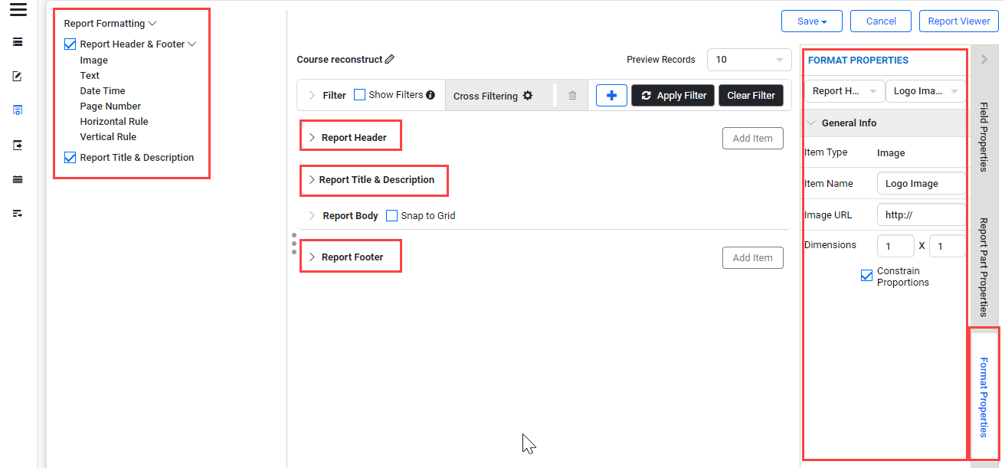Click the Apply Filter button
Viewport: 1005px width, 468px height.
673,95
